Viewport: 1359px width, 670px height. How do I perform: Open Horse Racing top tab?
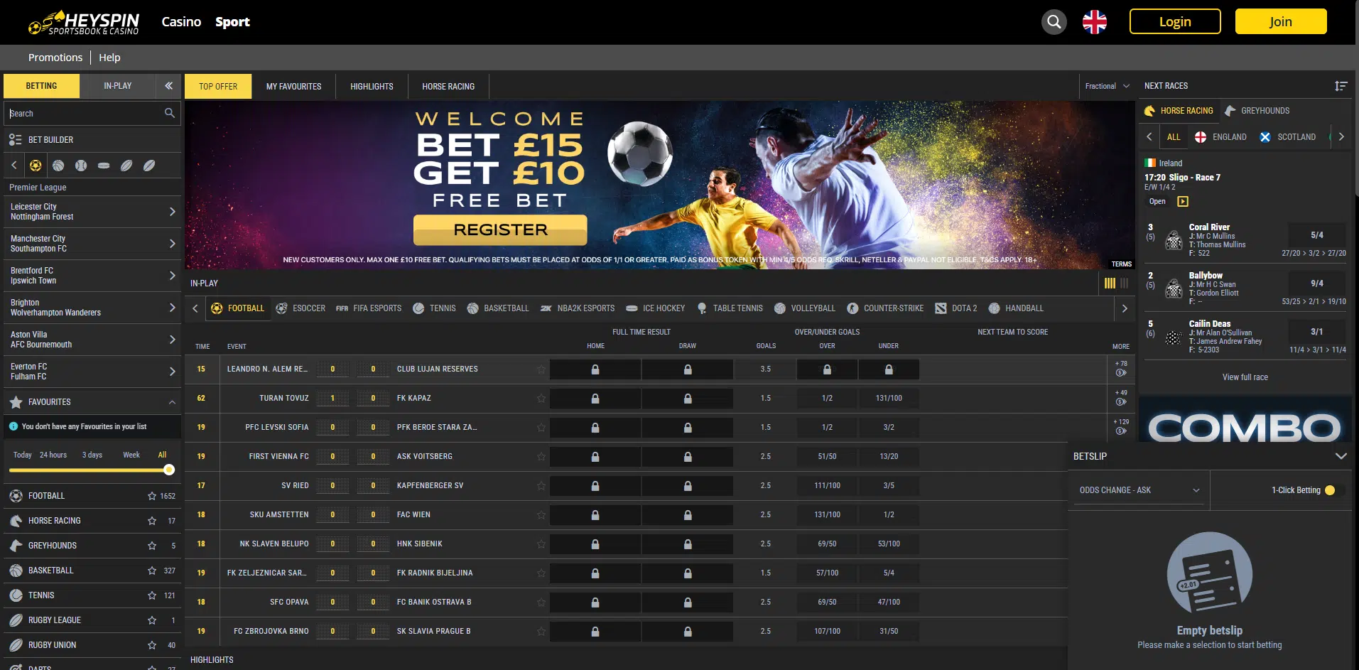(x=448, y=87)
